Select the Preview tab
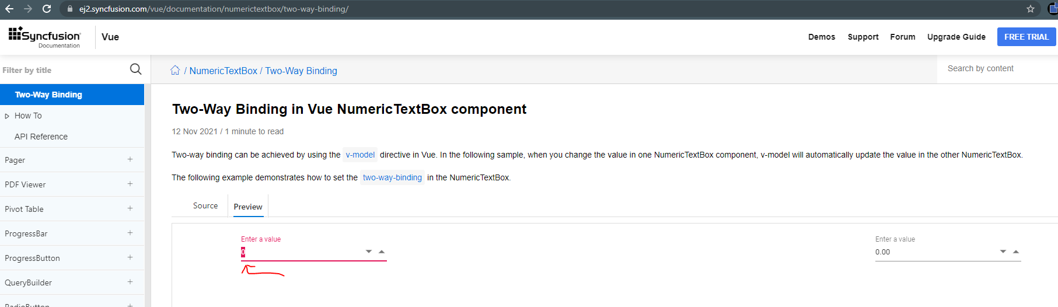This screenshot has height=307, width=1058. (248, 207)
